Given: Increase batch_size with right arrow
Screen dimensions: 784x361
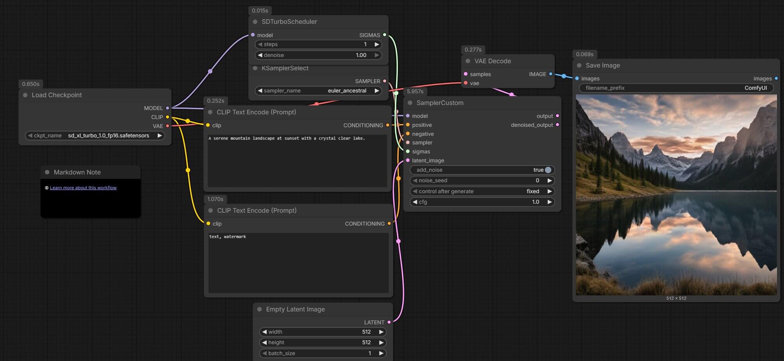Looking at the screenshot, I should point(381,354).
